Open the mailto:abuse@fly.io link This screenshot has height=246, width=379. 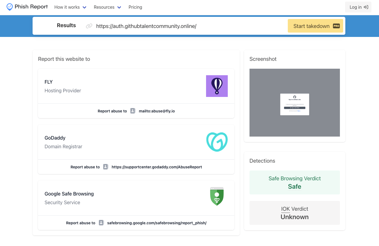tap(157, 111)
